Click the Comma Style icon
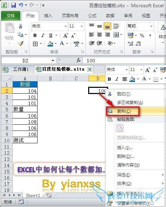Viewport: 166px width, 207px height. click(x=150, y=35)
